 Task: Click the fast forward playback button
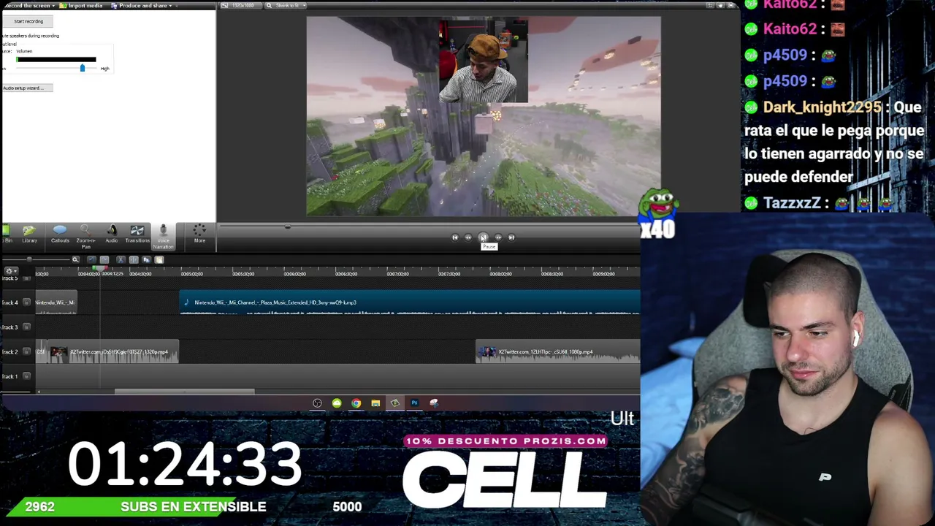click(x=497, y=237)
